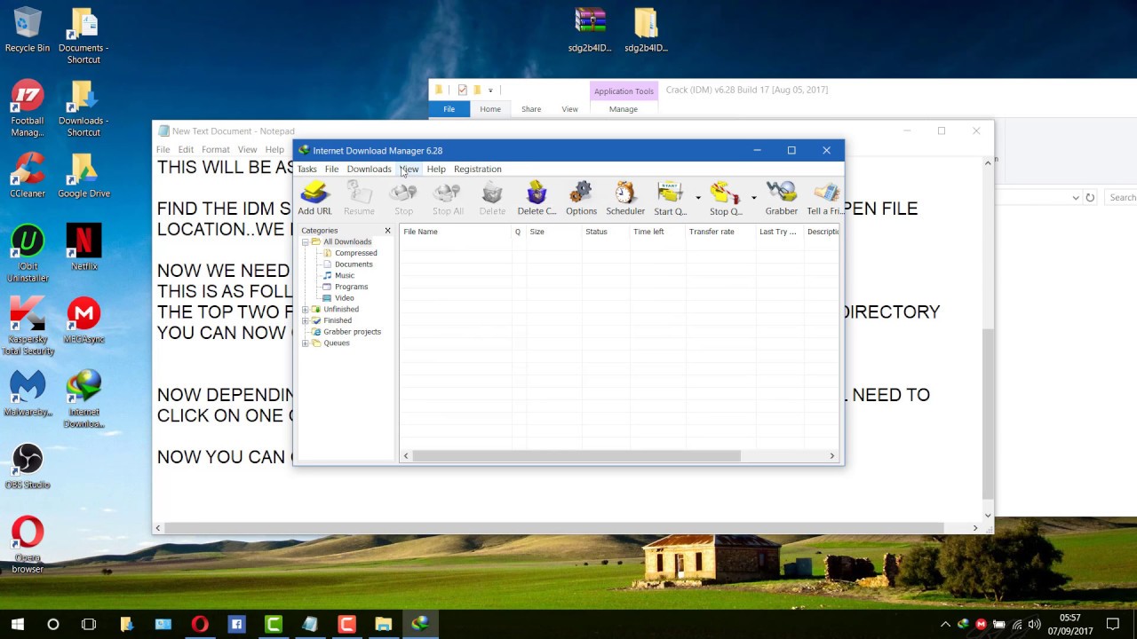Viewport: 1137px width, 639px height.
Task: Sort by Size column header
Action: tap(553, 232)
